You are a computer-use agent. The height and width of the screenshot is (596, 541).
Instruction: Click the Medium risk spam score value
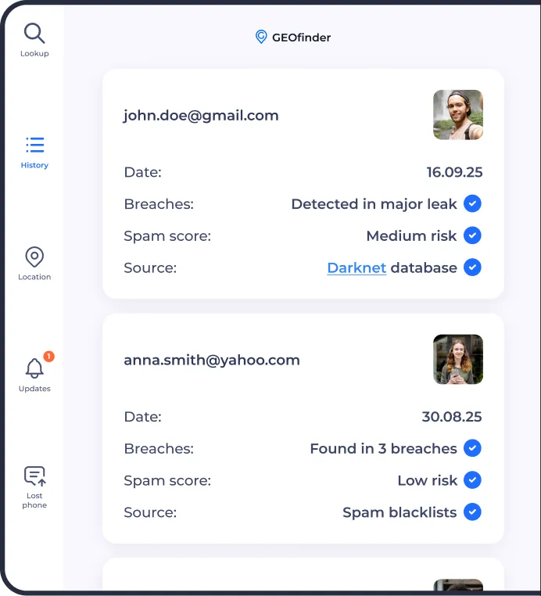(x=411, y=236)
